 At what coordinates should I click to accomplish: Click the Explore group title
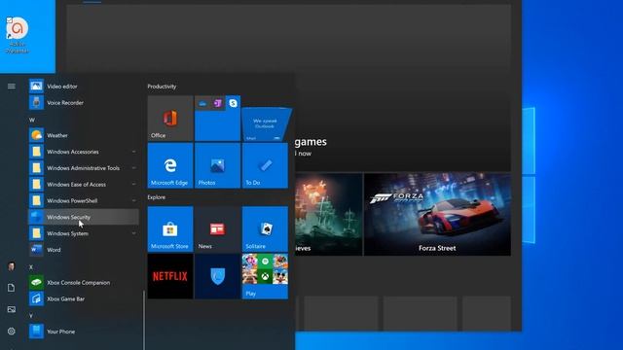(x=156, y=197)
